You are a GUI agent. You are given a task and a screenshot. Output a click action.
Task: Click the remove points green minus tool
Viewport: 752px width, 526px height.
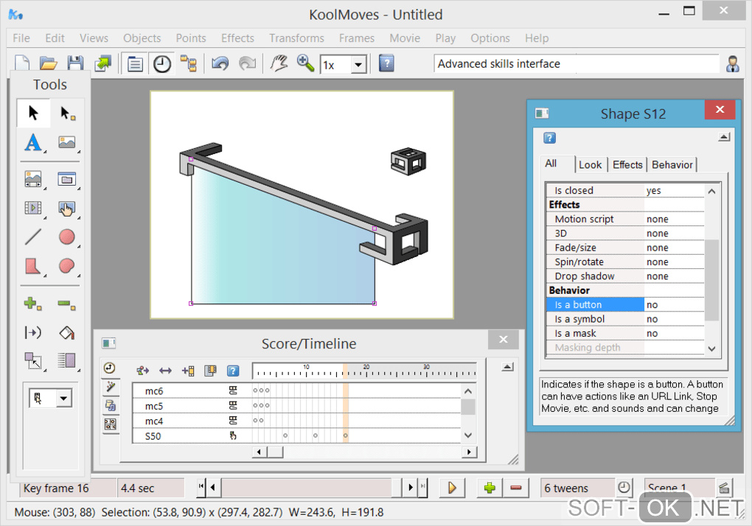pyautogui.click(x=66, y=304)
